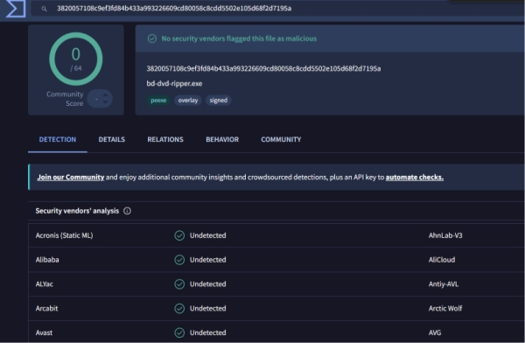Follow the Join our Community link
The width and height of the screenshot is (525, 343).
pyautogui.click(x=71, y=177)
